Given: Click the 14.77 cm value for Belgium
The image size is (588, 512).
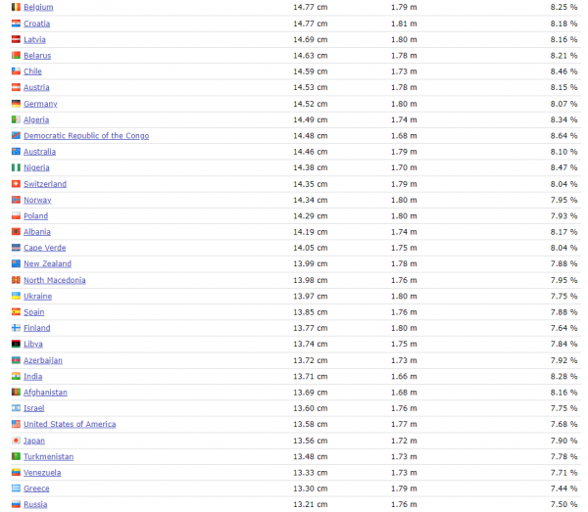Looking at the screenshot, I should tap(310, 7).
